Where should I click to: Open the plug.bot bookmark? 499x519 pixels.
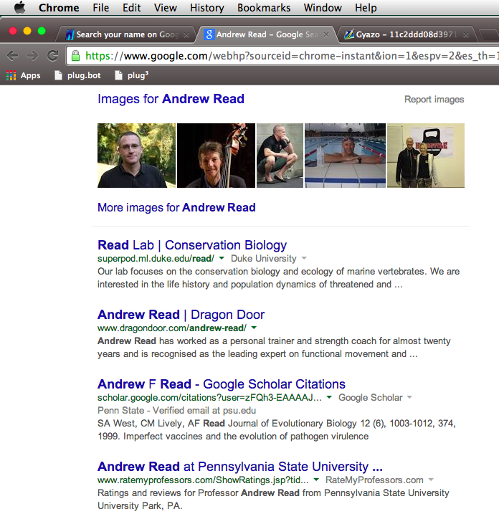78,75
